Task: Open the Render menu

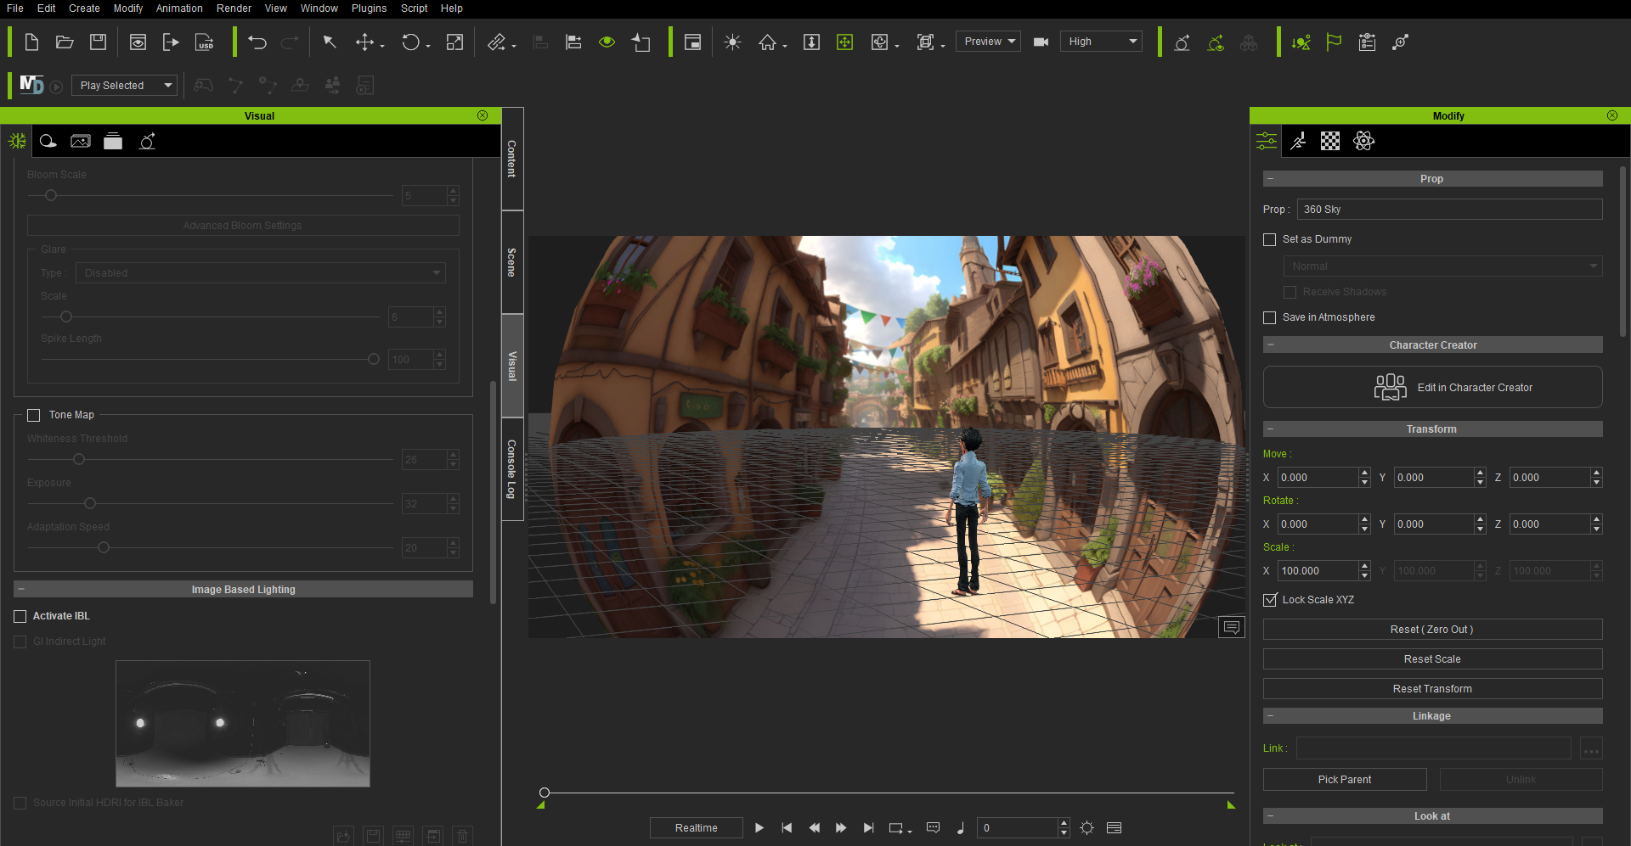Action: click(x=234, y=8)
